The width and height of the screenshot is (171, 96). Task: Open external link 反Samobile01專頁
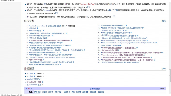point(34,85)
